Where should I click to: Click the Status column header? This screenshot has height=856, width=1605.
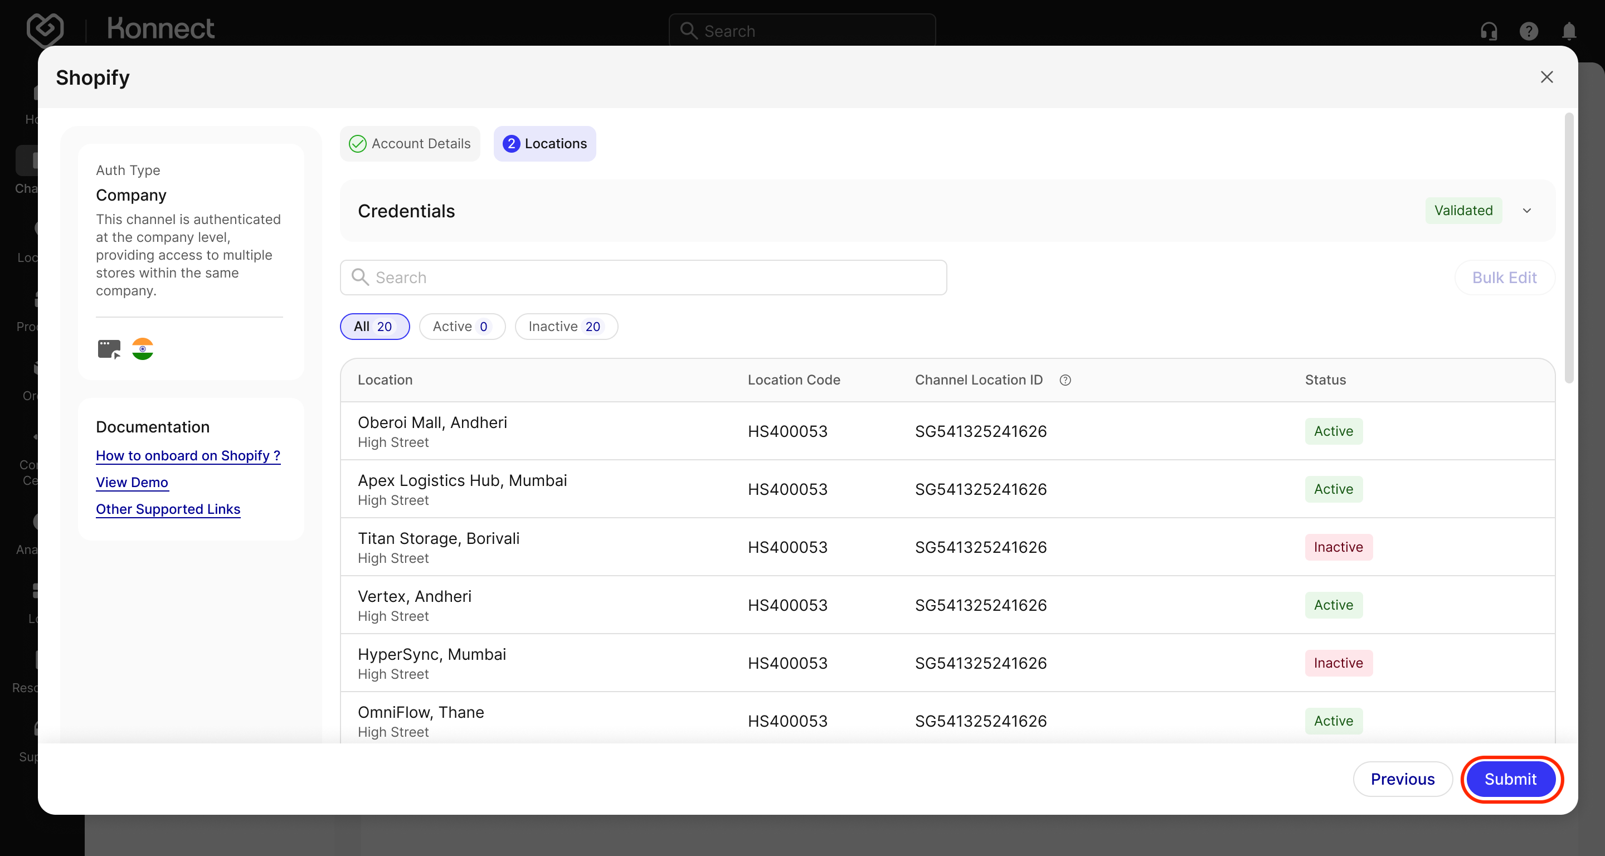coord(1326,380)
